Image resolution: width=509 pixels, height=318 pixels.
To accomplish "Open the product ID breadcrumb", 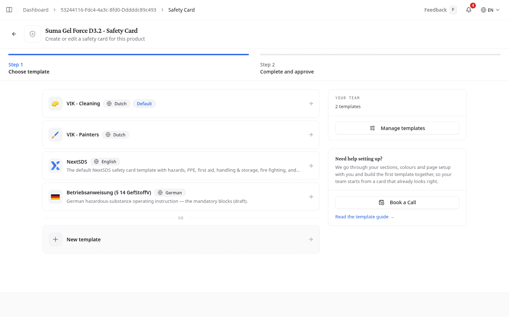I will 109,10.
